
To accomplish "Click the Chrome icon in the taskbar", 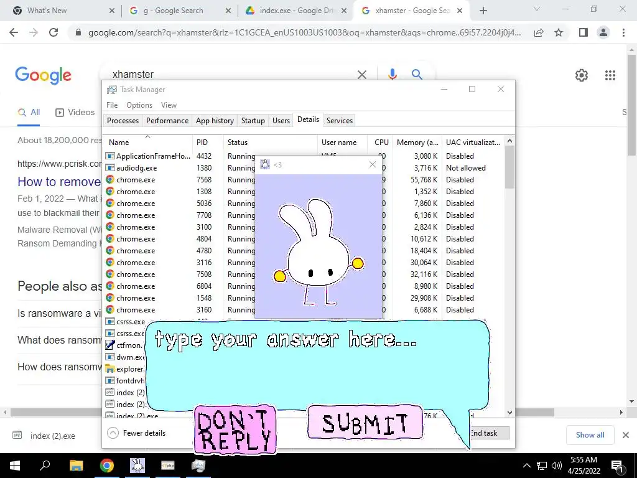I will tap(107, 466).
